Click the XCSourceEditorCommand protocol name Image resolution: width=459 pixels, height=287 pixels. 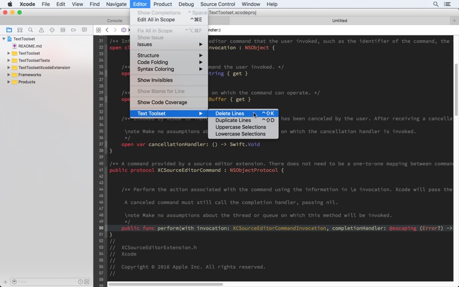[x=189, y=170]
